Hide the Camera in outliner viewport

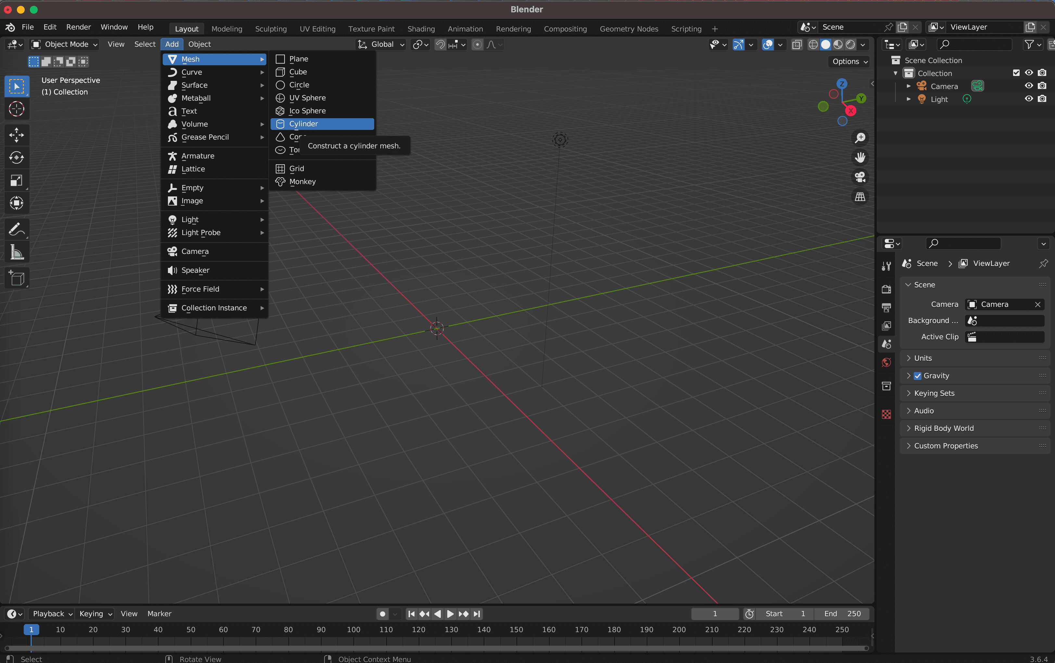(x=1029, y=86)
